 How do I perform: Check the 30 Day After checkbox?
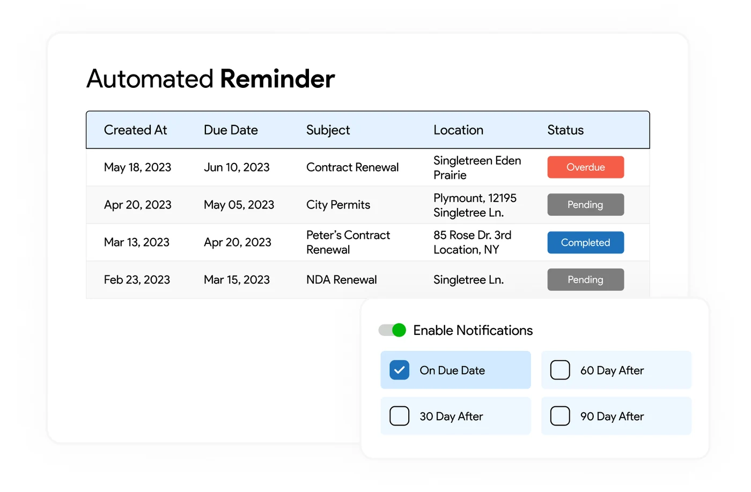(399, 416)
